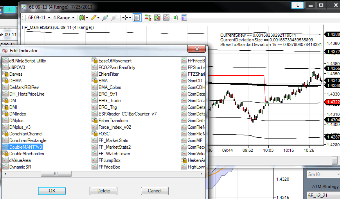340x199 pixels.
Task: Click the zoom out icon
Action: 114,18
